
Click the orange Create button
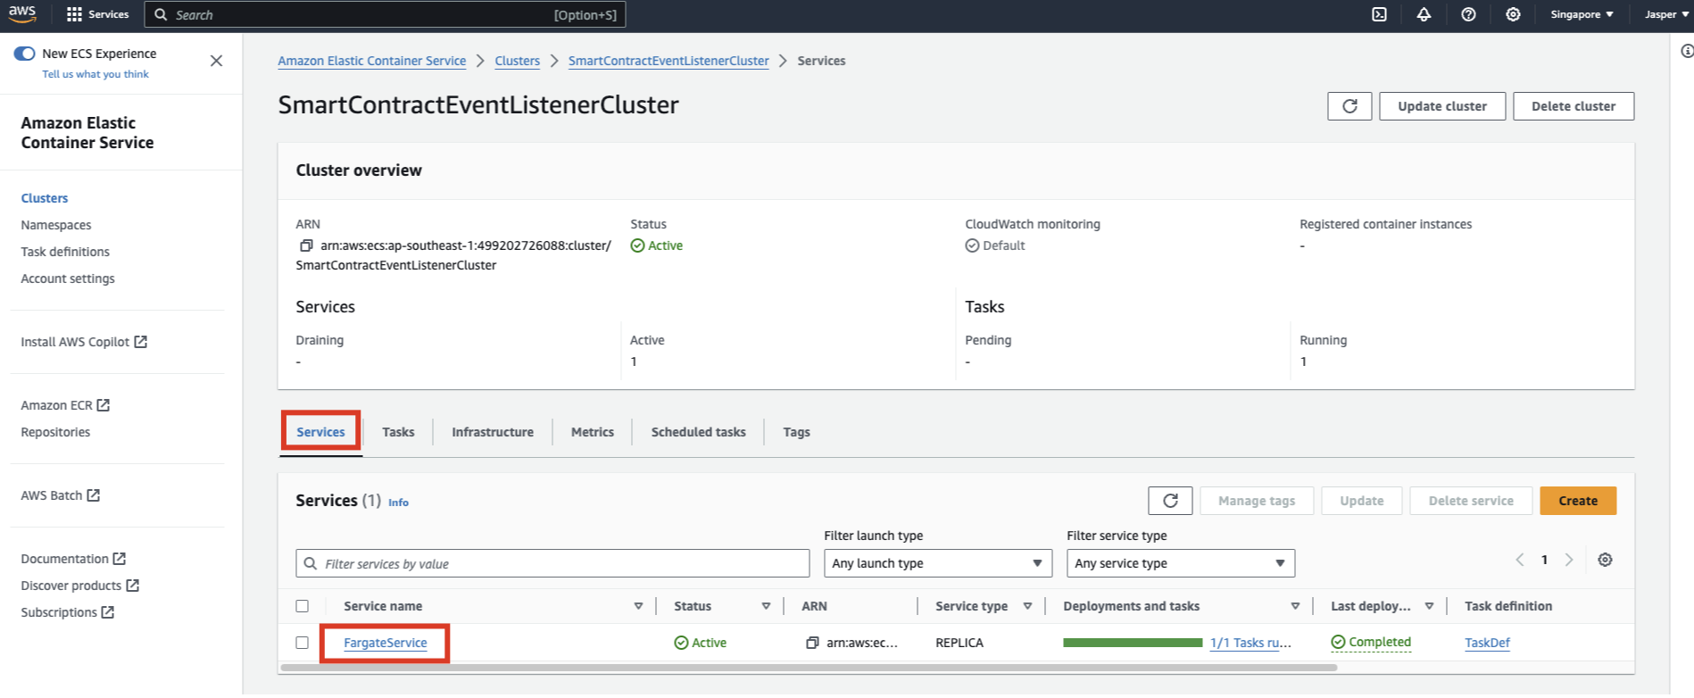click(1578, 501)
